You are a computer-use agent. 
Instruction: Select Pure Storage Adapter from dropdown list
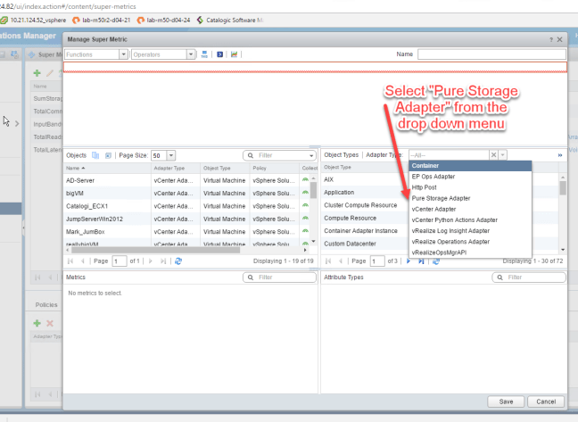(441, 198)
